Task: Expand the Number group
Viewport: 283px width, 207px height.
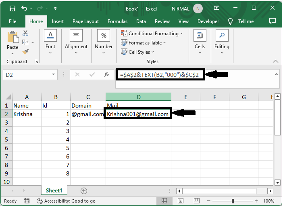Action: 104,42
